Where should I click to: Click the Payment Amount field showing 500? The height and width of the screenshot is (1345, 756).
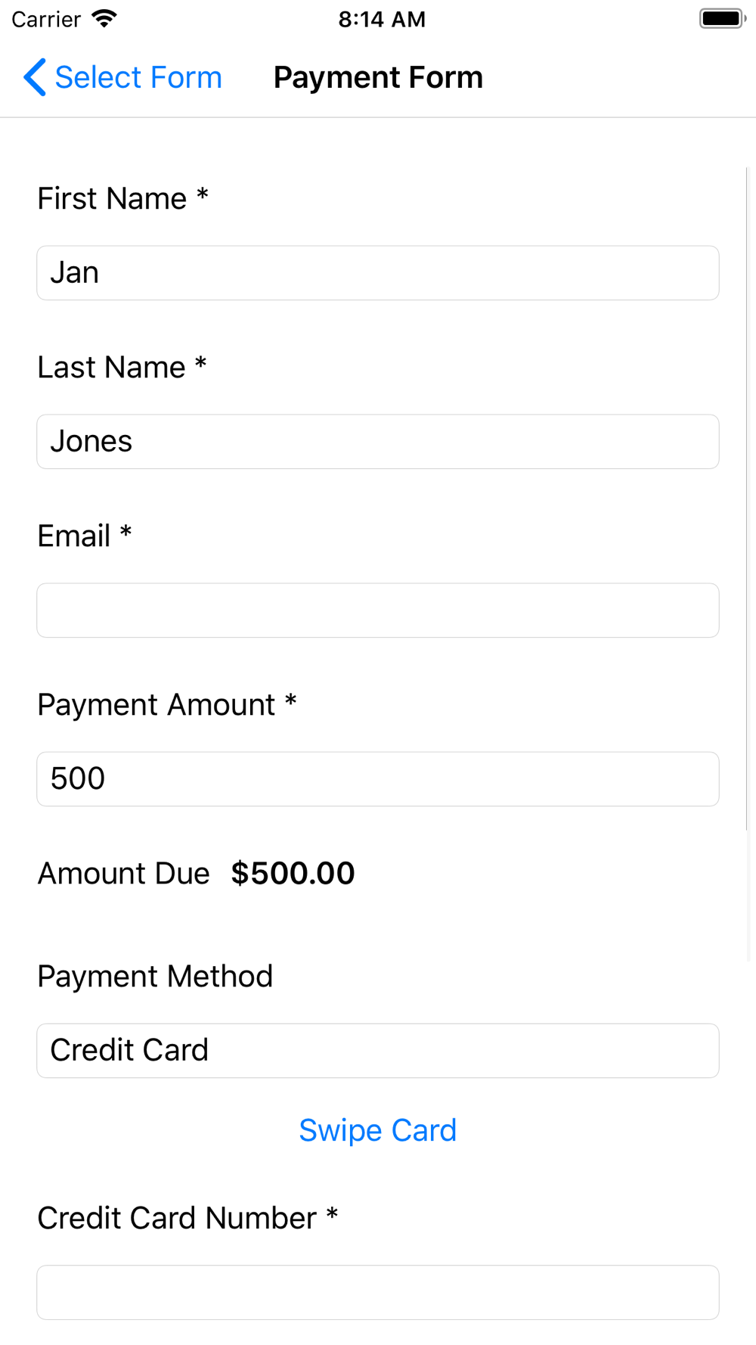[378, 779]
